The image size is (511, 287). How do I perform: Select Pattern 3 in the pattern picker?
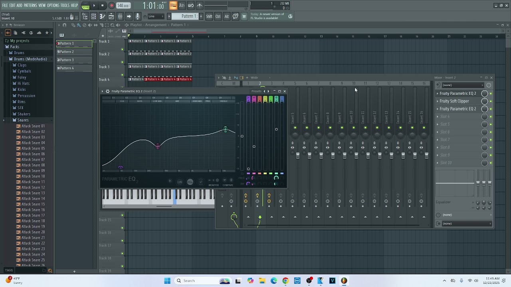(x=74, y=60)
